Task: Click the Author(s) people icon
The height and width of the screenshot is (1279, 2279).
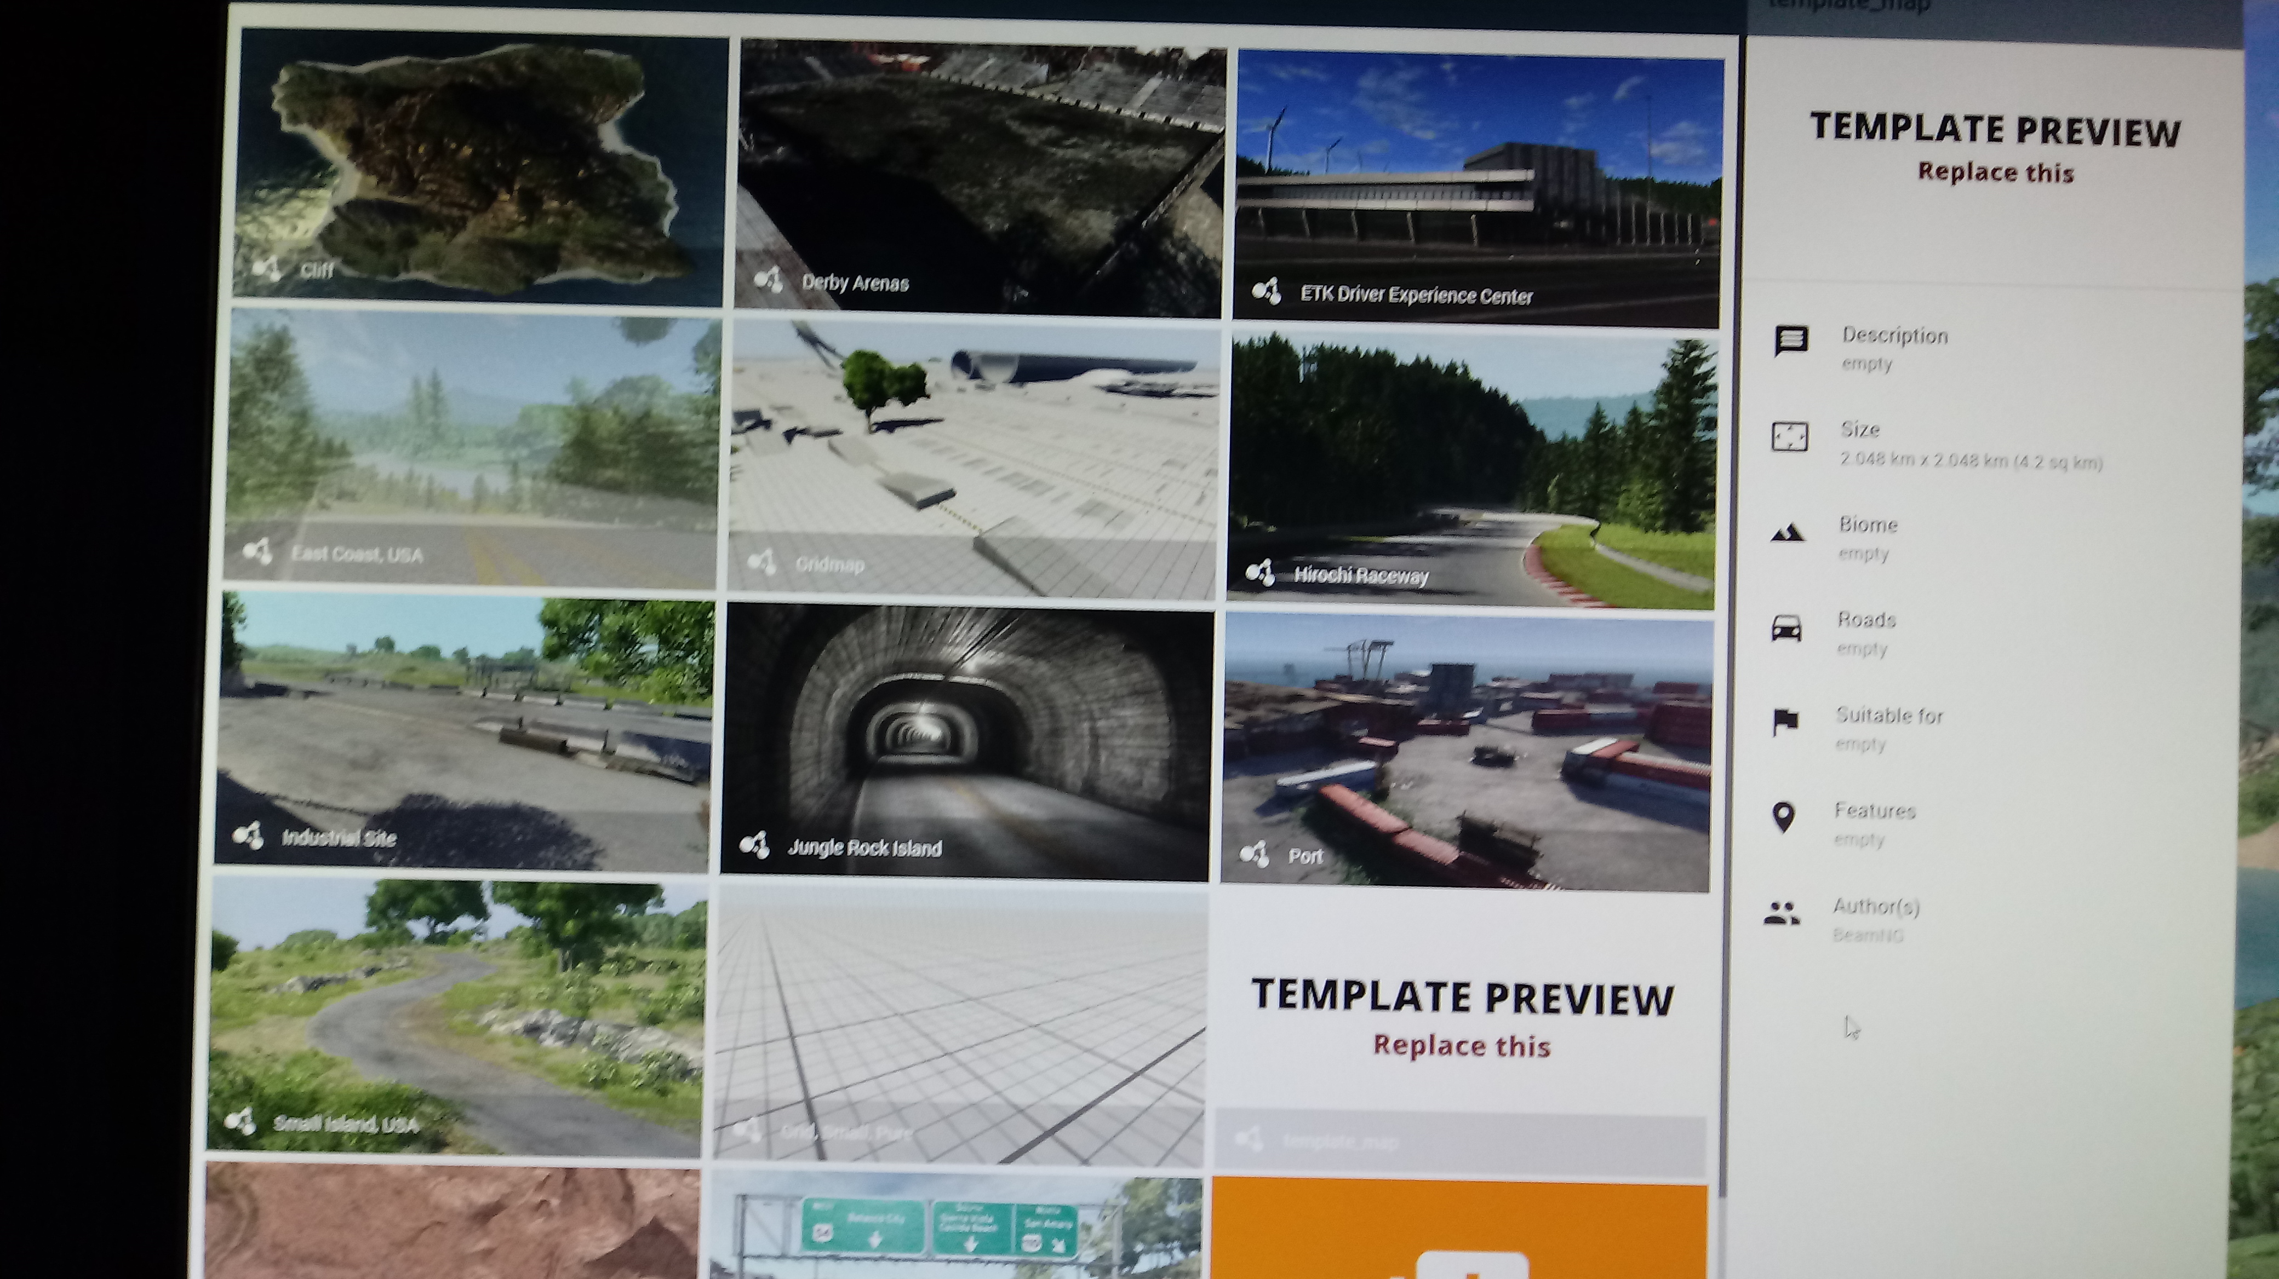Action: pos(1781,913)
